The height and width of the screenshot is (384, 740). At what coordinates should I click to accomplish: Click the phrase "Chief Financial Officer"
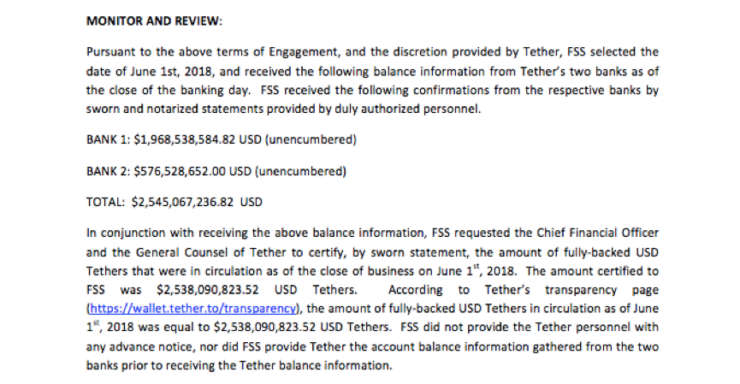coord(597,233)
